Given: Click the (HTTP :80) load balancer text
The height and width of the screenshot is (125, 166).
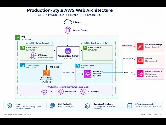Looking at the screenshot, I should pyautogui.click(x=68, y=58).
